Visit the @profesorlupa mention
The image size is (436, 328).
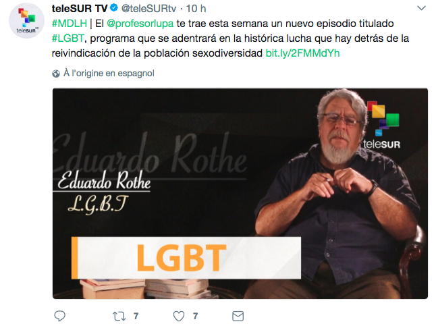pyautogui.click(x=140, y=24)
